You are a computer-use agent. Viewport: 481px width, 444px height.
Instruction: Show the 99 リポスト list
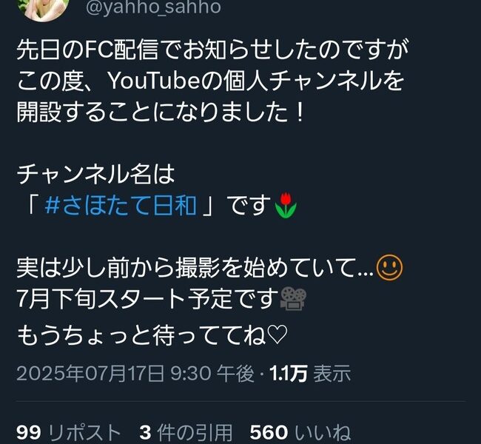pos(68,433)
